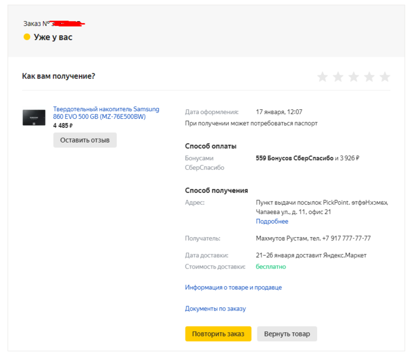
Task: Rate the pickup with one star
Action: (x=323, y=77)
